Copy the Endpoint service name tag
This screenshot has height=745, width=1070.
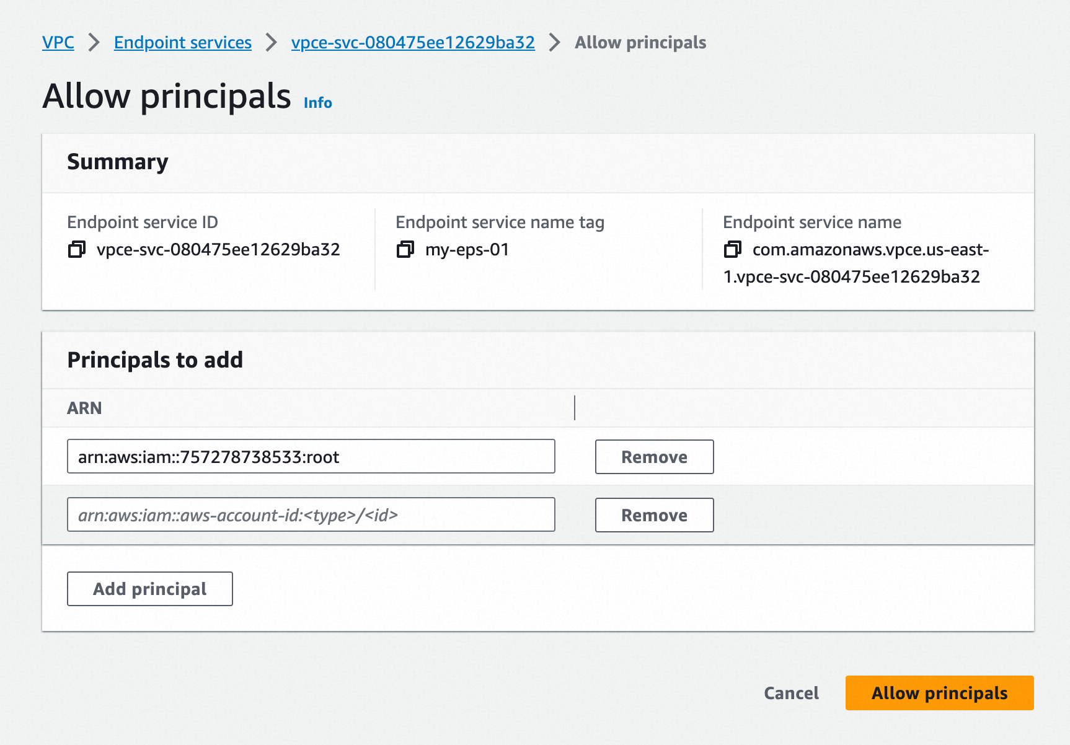pyautogui.click(x=405, y=250)
